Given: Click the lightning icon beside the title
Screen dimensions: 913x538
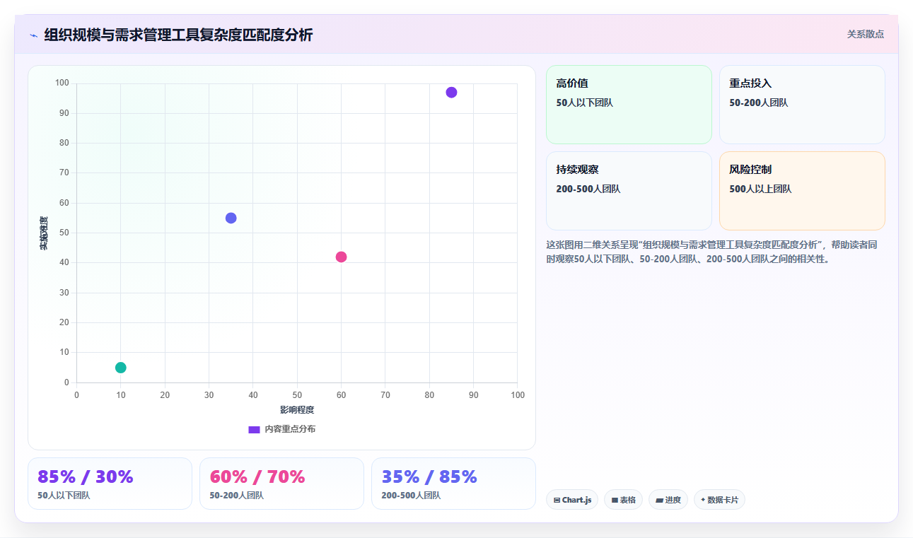Looking at the screenshot, I should tap(33, 35).
